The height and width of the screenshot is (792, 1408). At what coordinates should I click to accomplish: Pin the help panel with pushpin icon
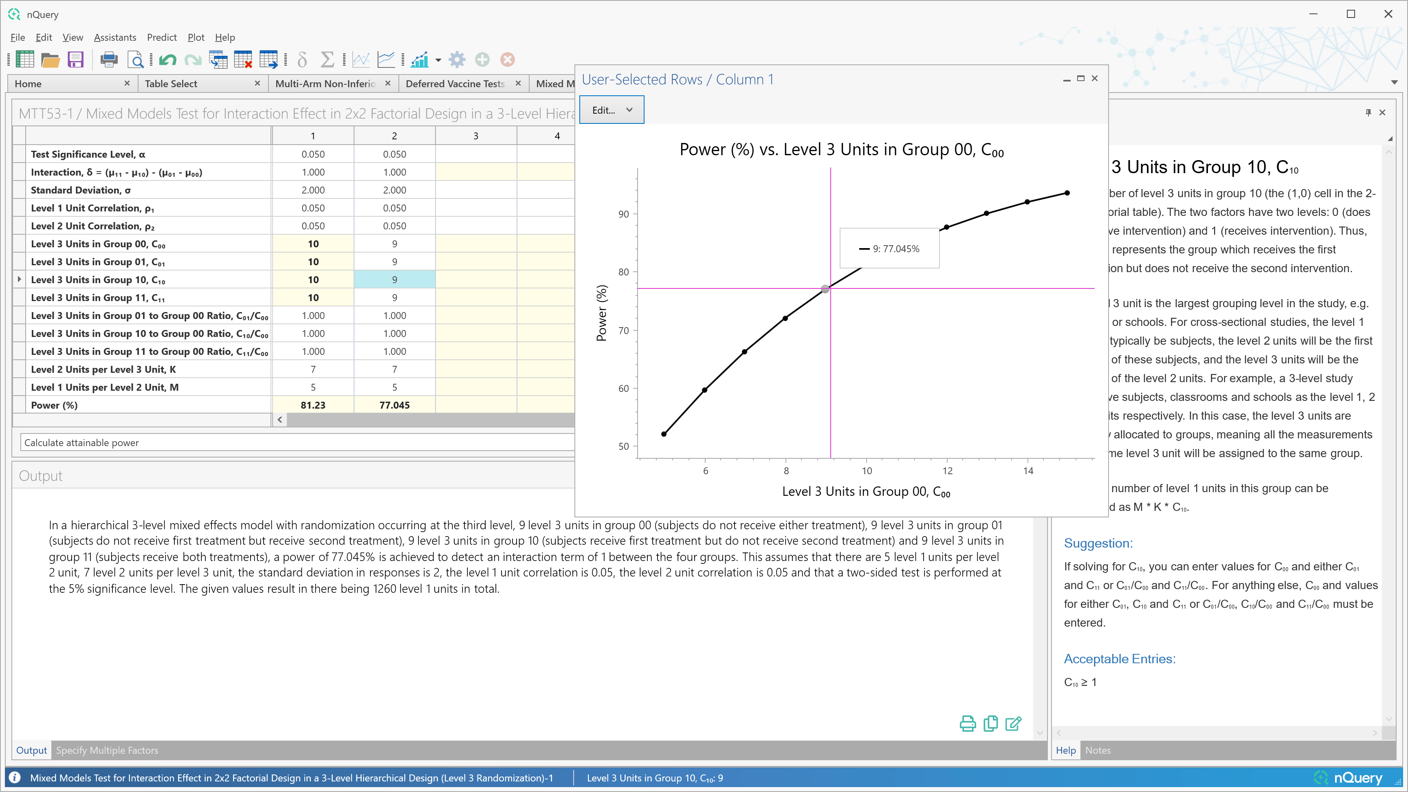pyautogui.click(x=1368, y=112)
